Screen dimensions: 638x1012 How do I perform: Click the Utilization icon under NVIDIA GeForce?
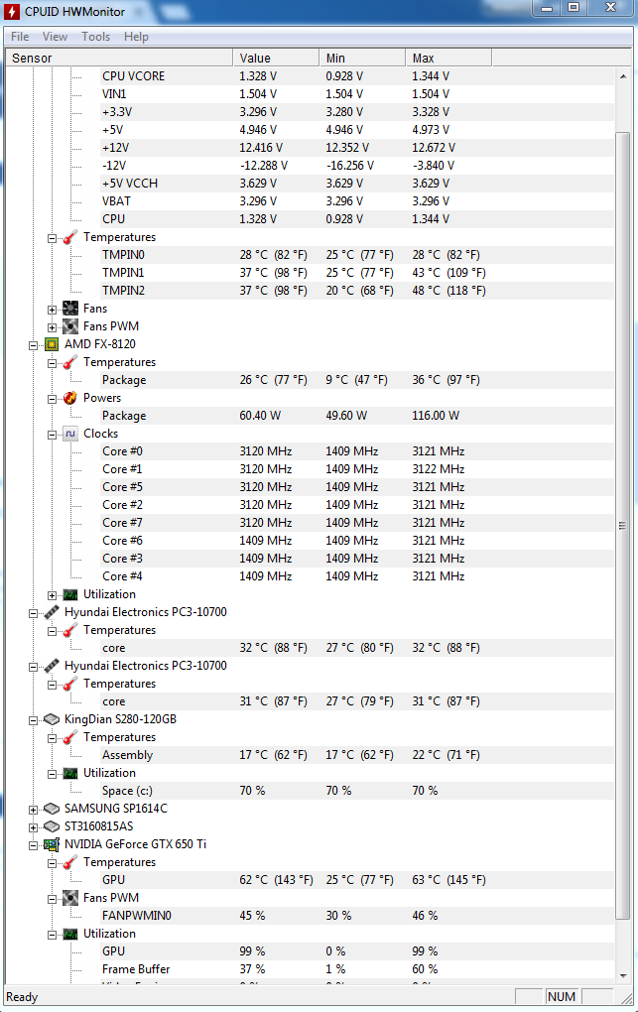click(70, 934)
